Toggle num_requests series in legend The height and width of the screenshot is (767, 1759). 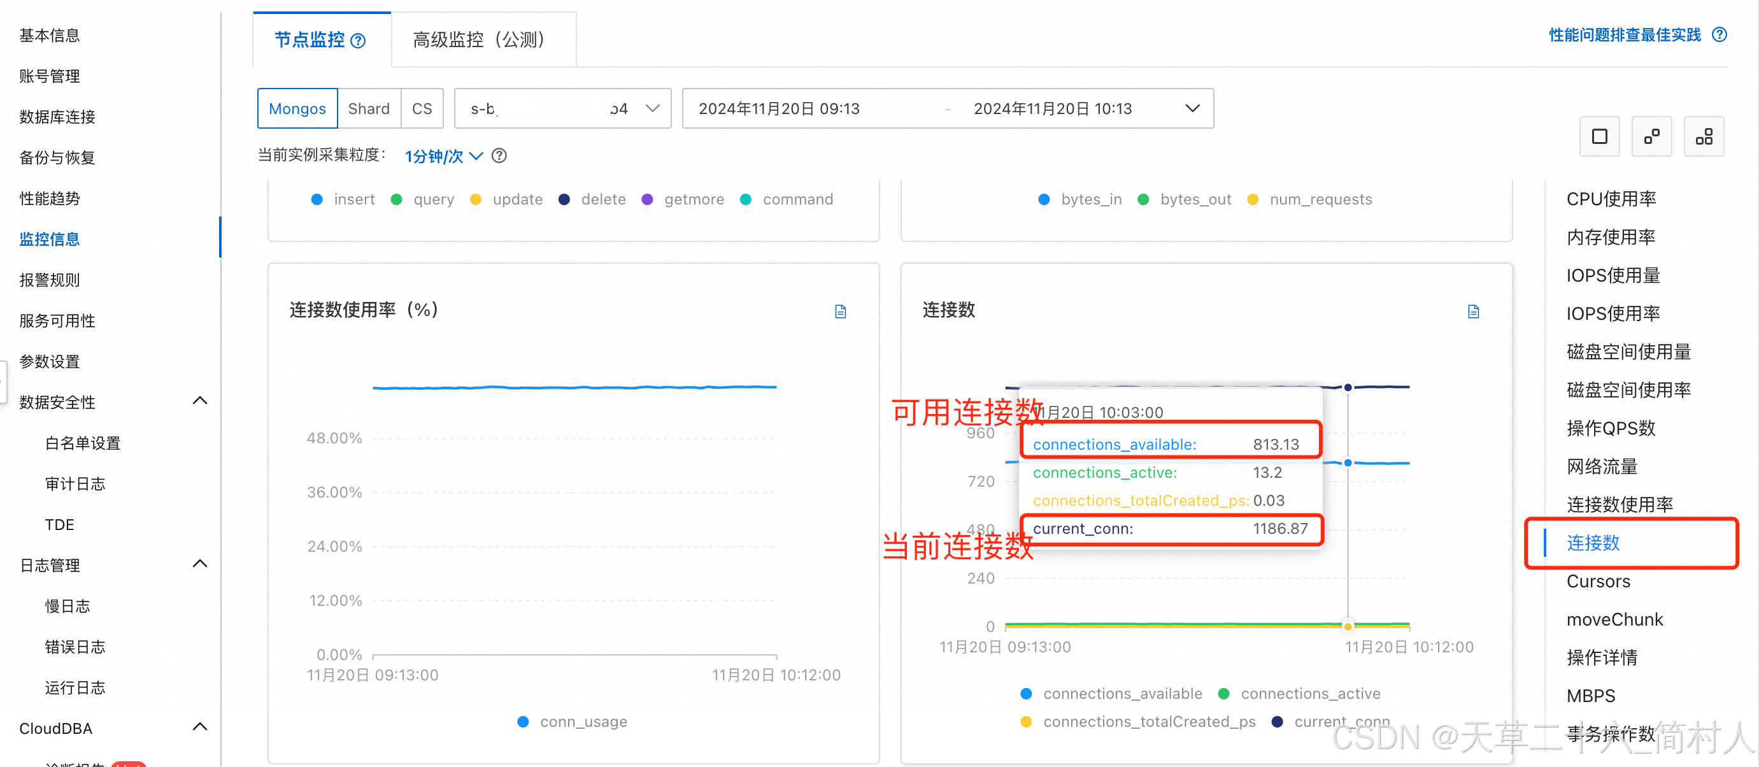(1309, 199)
